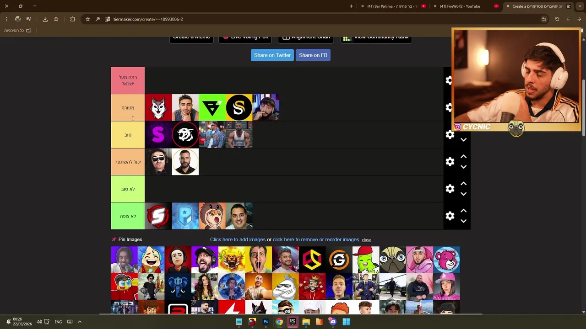Move the לא צופה tier up

point(463,211)
